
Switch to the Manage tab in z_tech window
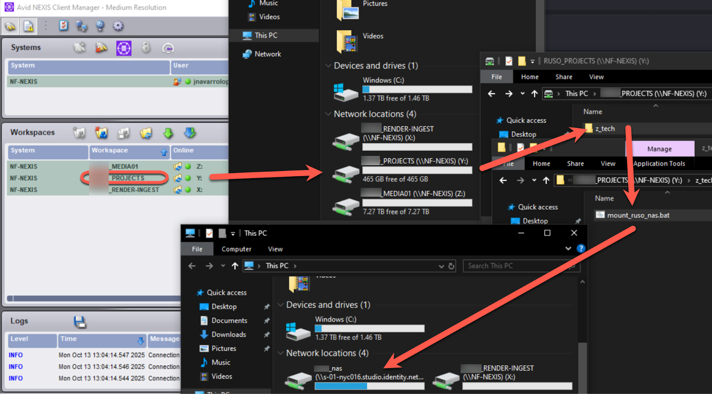click(x=659, y=149)
